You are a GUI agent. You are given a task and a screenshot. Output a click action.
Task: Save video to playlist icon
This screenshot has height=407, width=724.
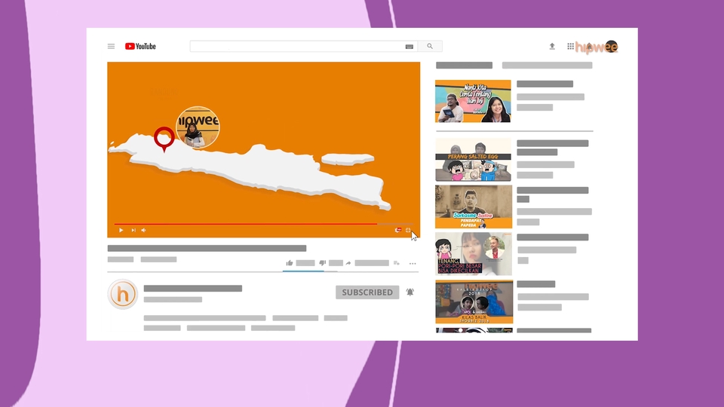click(x=396, y=263)
